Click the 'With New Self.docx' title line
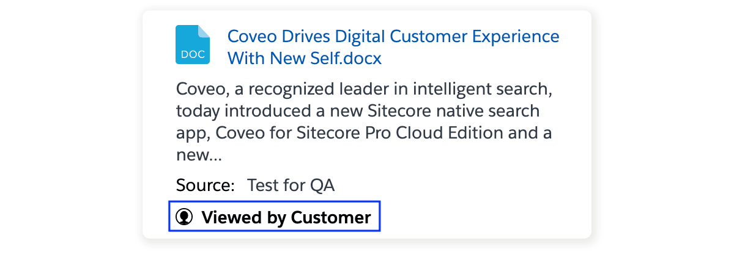This screenshot has height=263, width=734. (305, 59)
